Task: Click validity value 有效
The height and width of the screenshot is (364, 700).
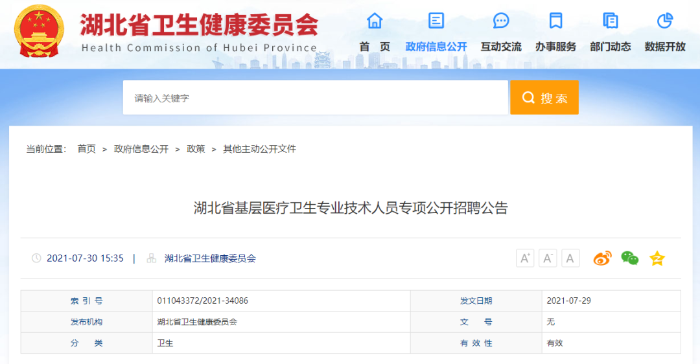Action: pos(555,343)
